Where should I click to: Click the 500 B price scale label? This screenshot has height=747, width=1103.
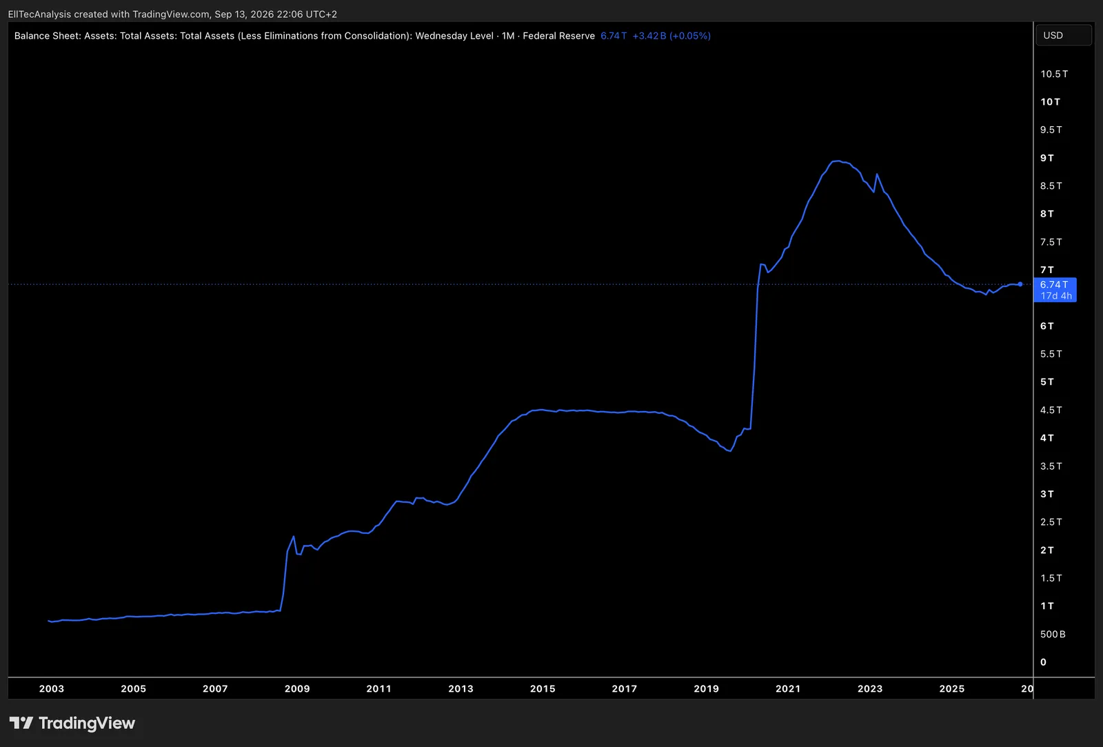coord(1053,635)
